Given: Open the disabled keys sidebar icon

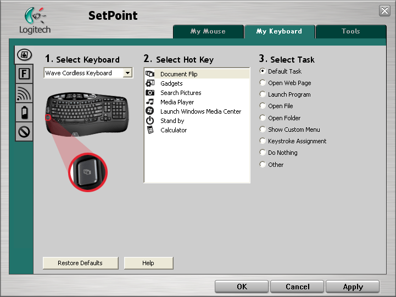Looking at the screenshot, I should point(24,132).
